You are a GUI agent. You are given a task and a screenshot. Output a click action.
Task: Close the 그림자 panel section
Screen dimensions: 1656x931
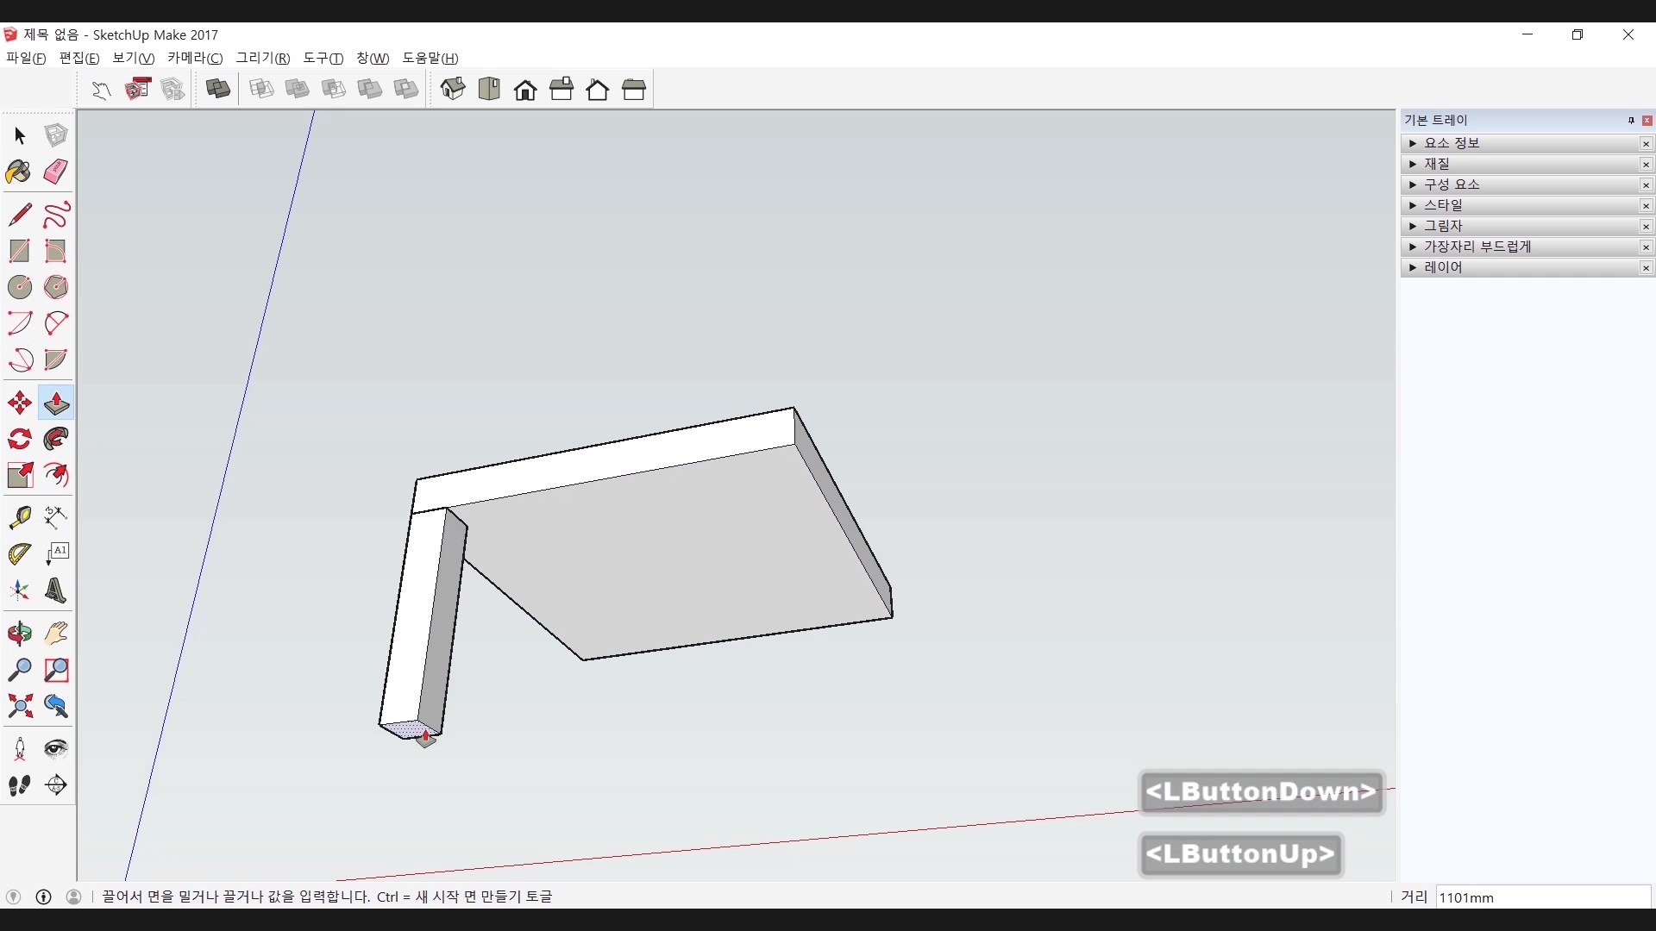coord(1646,227)
